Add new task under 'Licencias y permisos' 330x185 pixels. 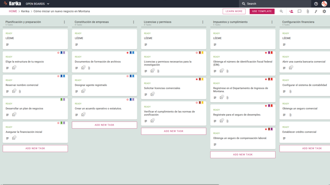(x=174, y=131)
